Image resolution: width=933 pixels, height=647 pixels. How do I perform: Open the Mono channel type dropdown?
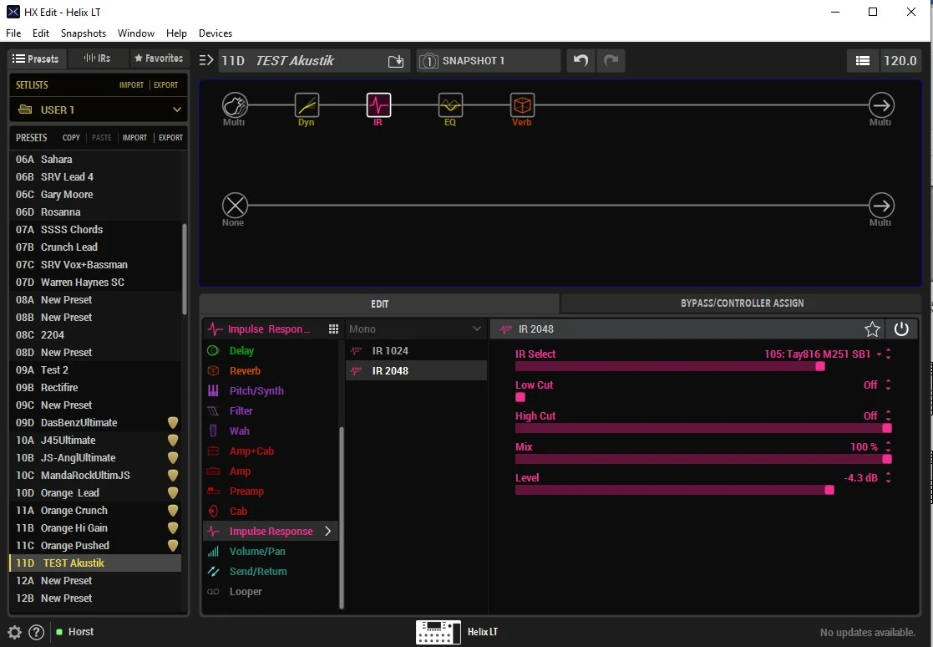[476, 329]
